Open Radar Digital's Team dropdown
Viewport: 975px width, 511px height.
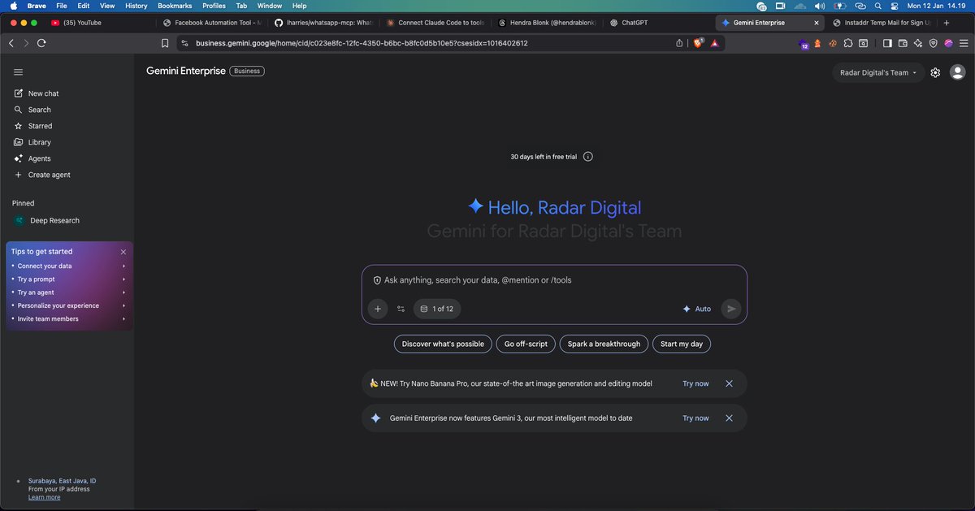pos(878,72)
